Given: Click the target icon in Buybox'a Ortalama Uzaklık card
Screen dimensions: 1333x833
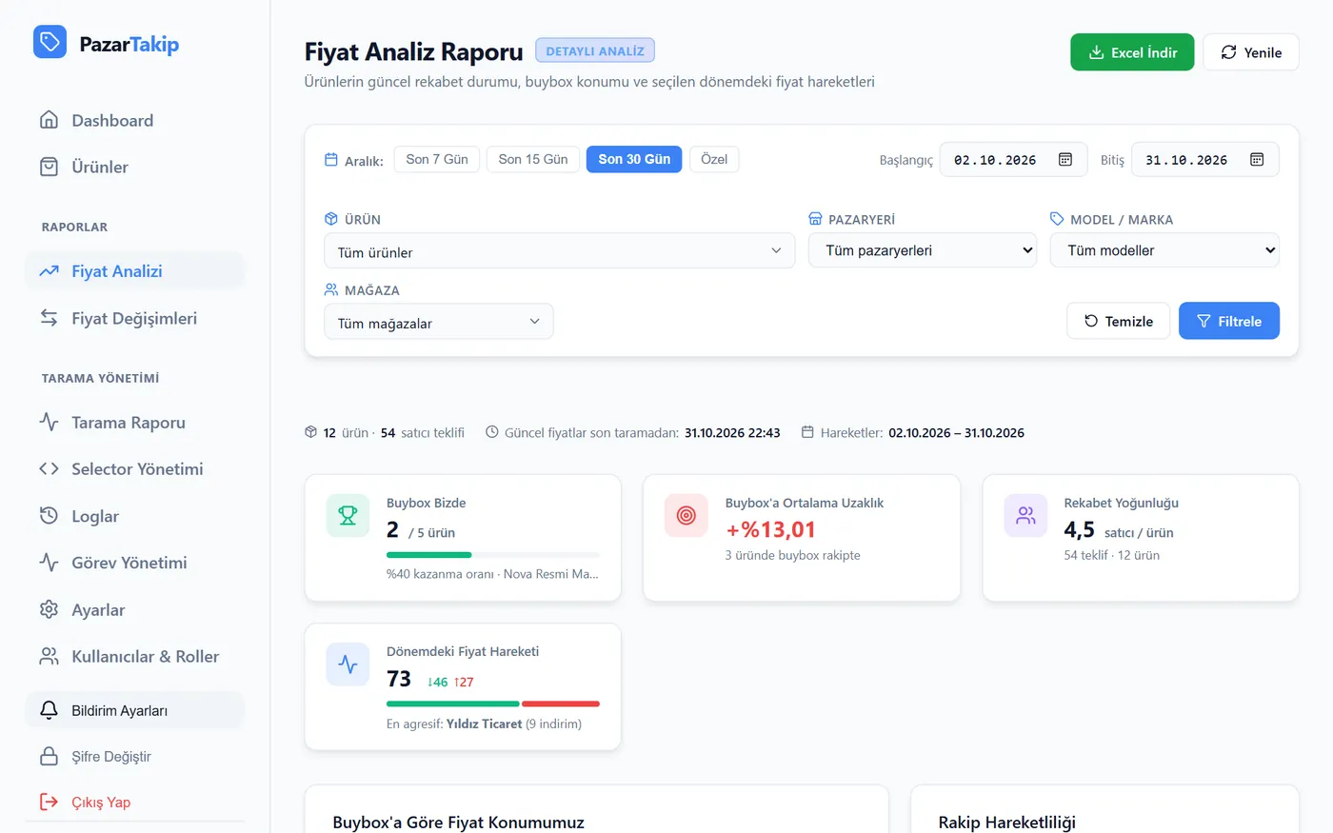Looking at the screenshot, I should (686, 515).
